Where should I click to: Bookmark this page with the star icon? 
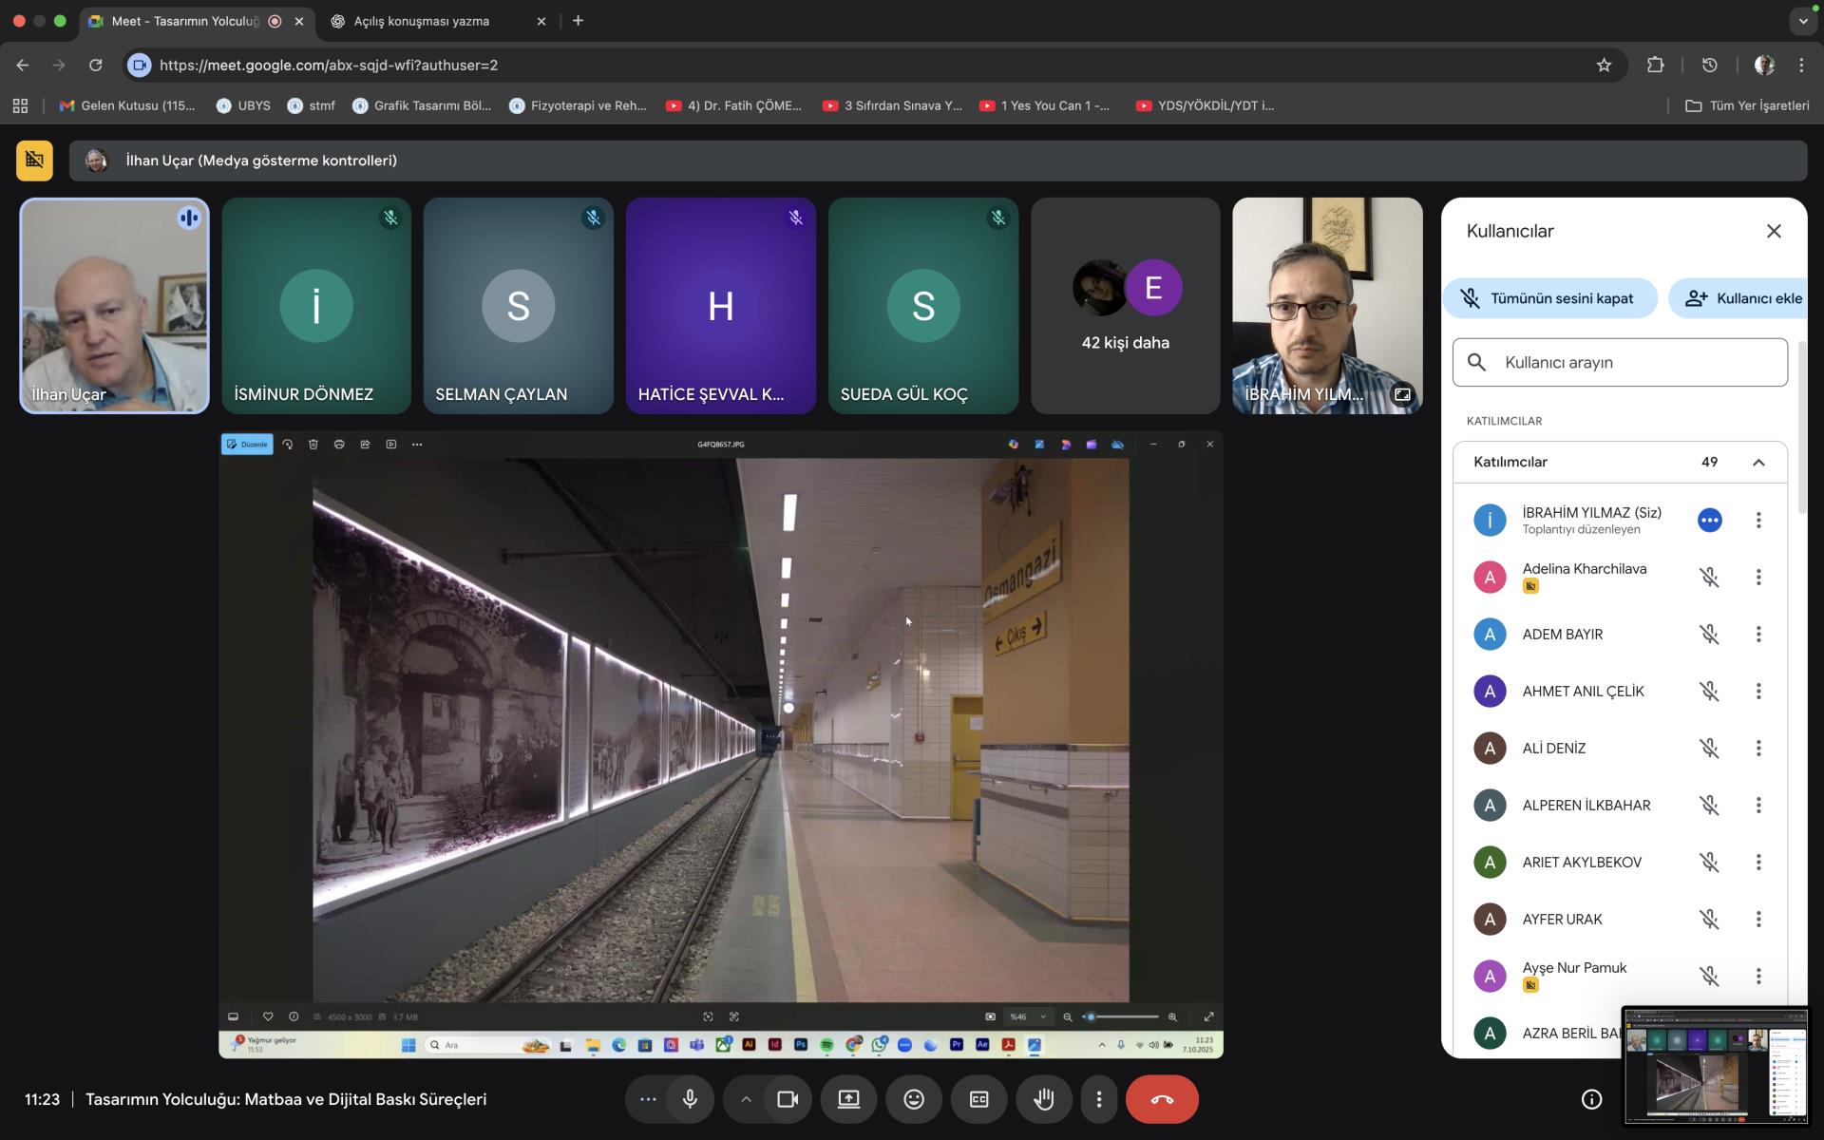pyautogui.click(x=1604, y=65)
